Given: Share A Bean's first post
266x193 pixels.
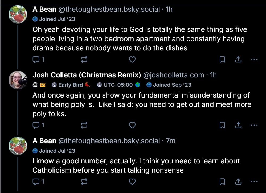Looking at the screenshot, I should pos(238,59).
